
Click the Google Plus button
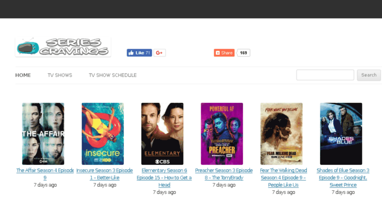click(160, 53)
